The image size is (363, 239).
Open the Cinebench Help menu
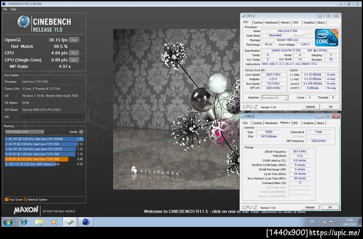(13, 9)
